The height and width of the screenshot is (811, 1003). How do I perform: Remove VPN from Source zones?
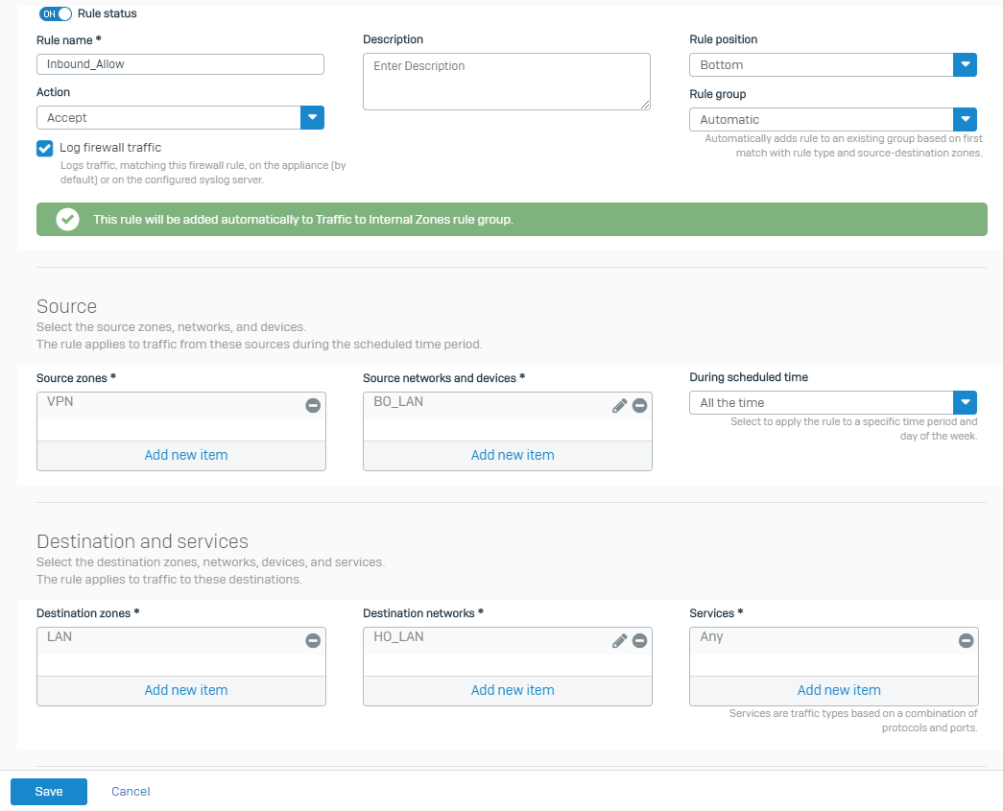[x=313, y=406]
